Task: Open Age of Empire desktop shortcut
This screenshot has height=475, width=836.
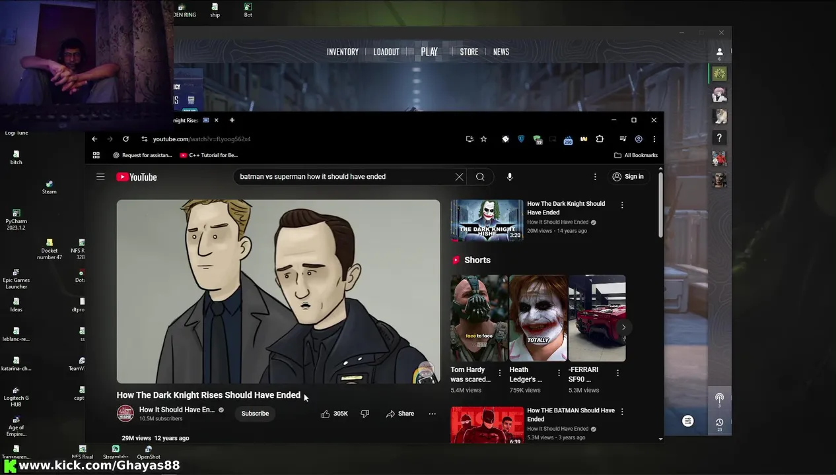Action: coord(16,426)
